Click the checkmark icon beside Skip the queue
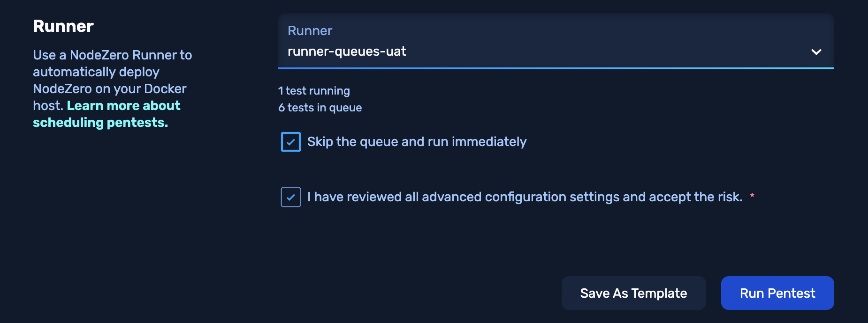 (x=291, y=142)
